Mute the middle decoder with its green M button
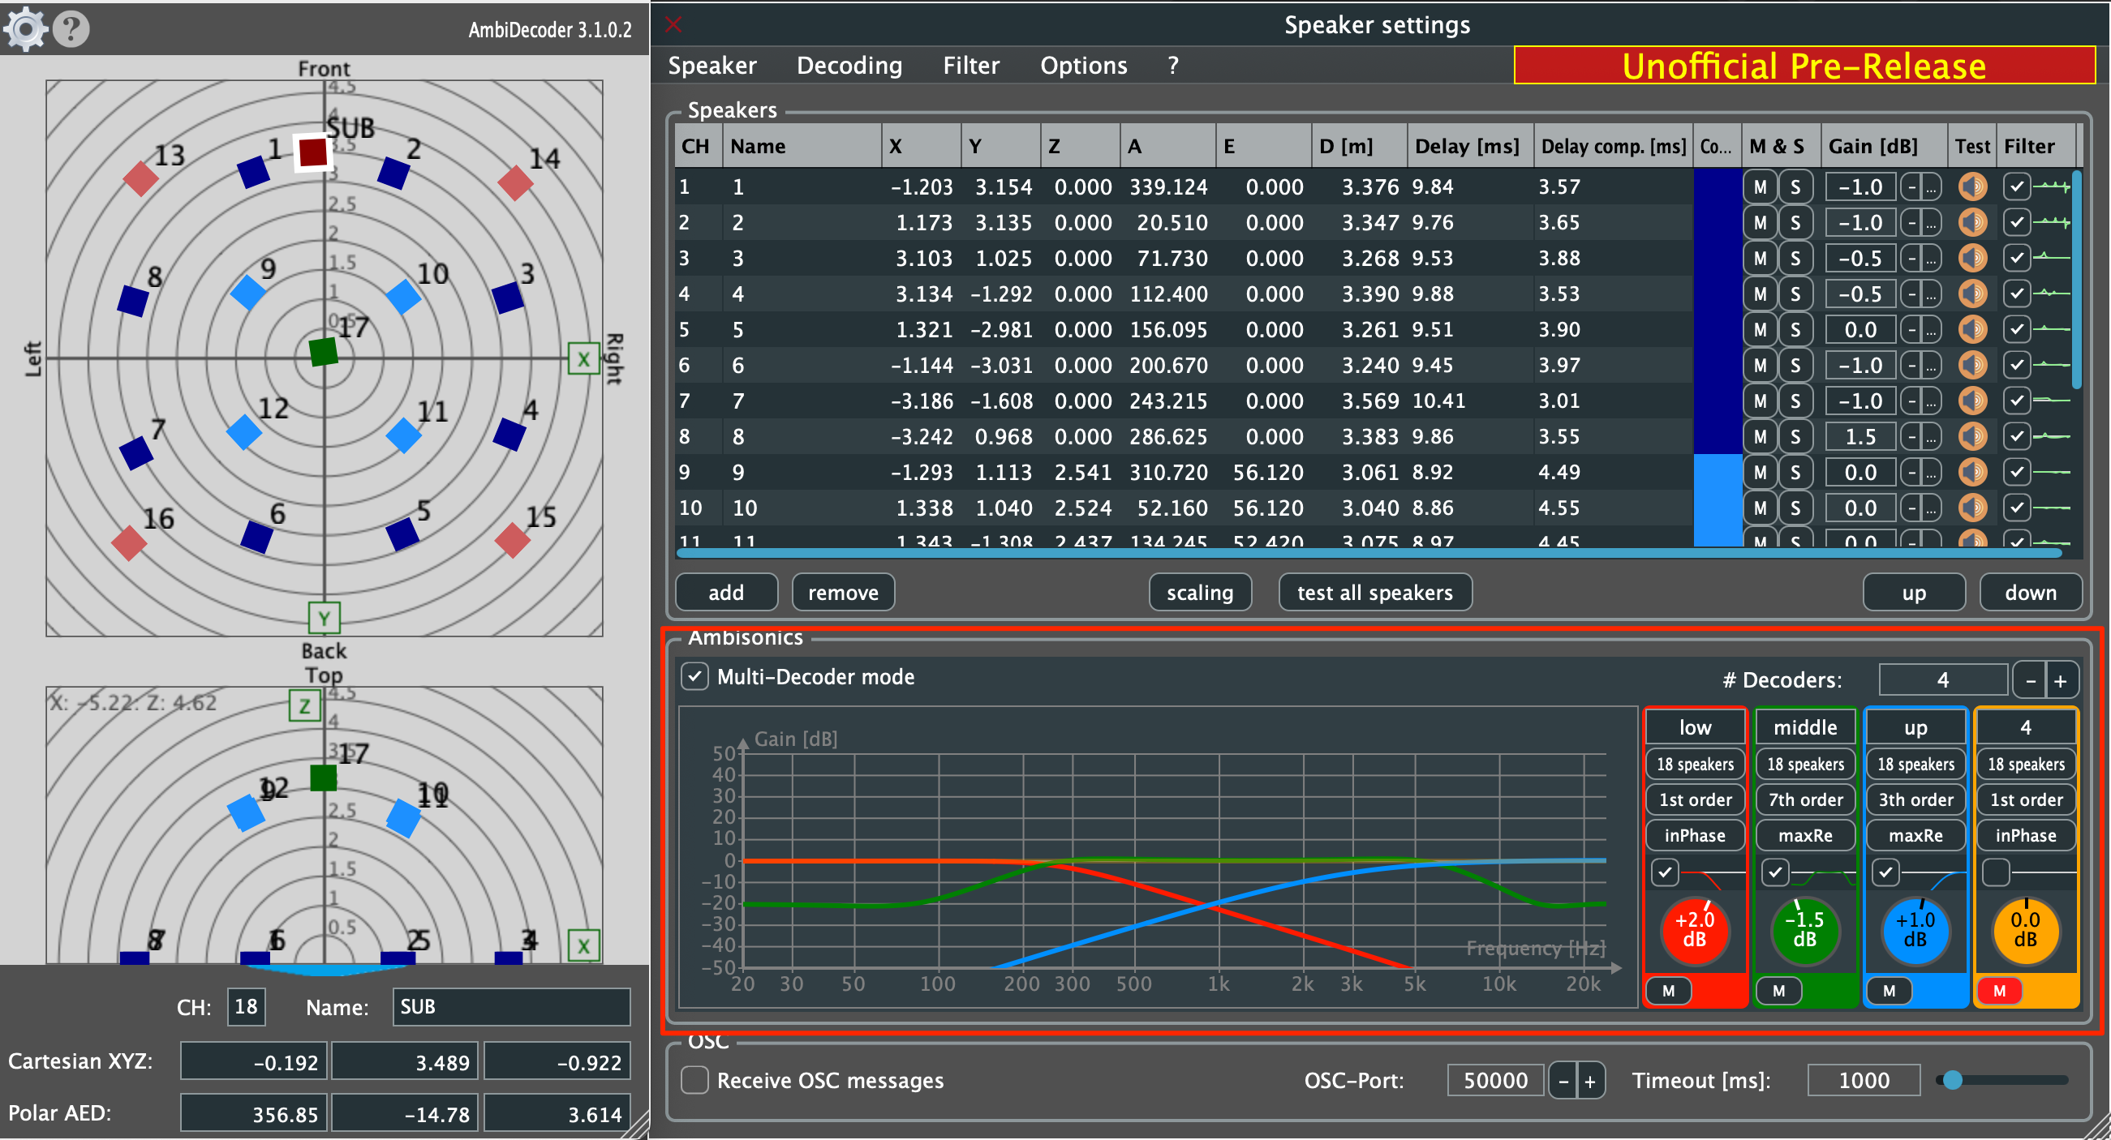The image size is (2111, 1140). point(1778,991)
